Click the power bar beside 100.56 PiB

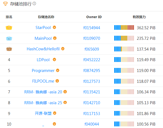coord(124,124)
